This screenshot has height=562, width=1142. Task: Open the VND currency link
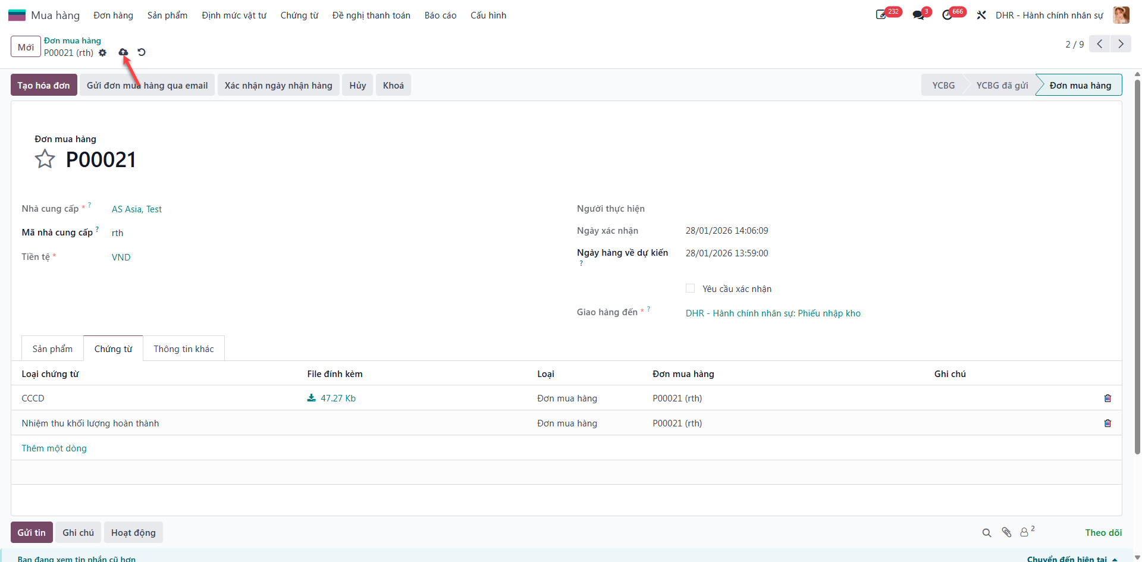tap(121, 258)
